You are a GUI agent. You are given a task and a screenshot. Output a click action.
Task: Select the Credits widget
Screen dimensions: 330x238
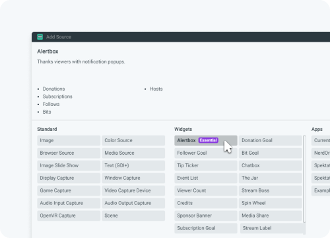tap(206, 203)
